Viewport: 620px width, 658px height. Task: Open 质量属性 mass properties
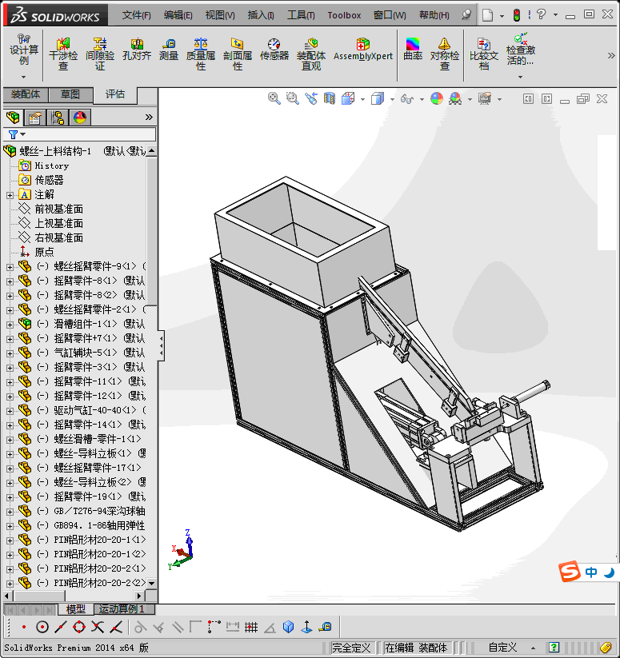click(201, 54)
